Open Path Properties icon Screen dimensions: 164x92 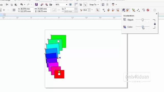(x=104, y=10)
